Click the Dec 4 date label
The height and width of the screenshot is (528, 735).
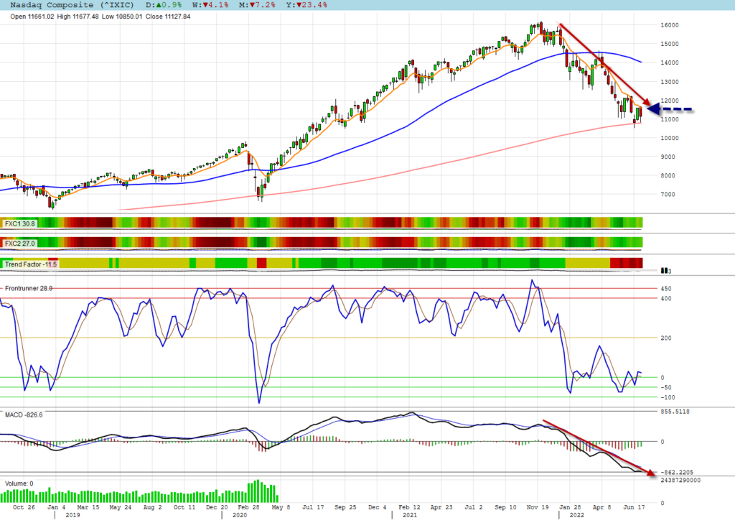coord(378,507)
